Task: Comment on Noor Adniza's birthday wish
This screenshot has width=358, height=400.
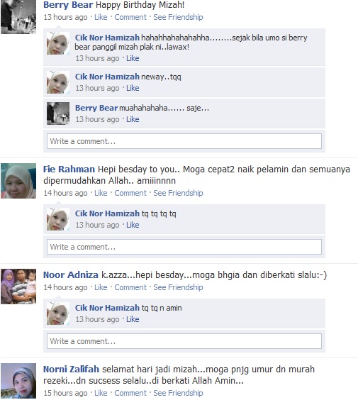Action: [130, 287]
